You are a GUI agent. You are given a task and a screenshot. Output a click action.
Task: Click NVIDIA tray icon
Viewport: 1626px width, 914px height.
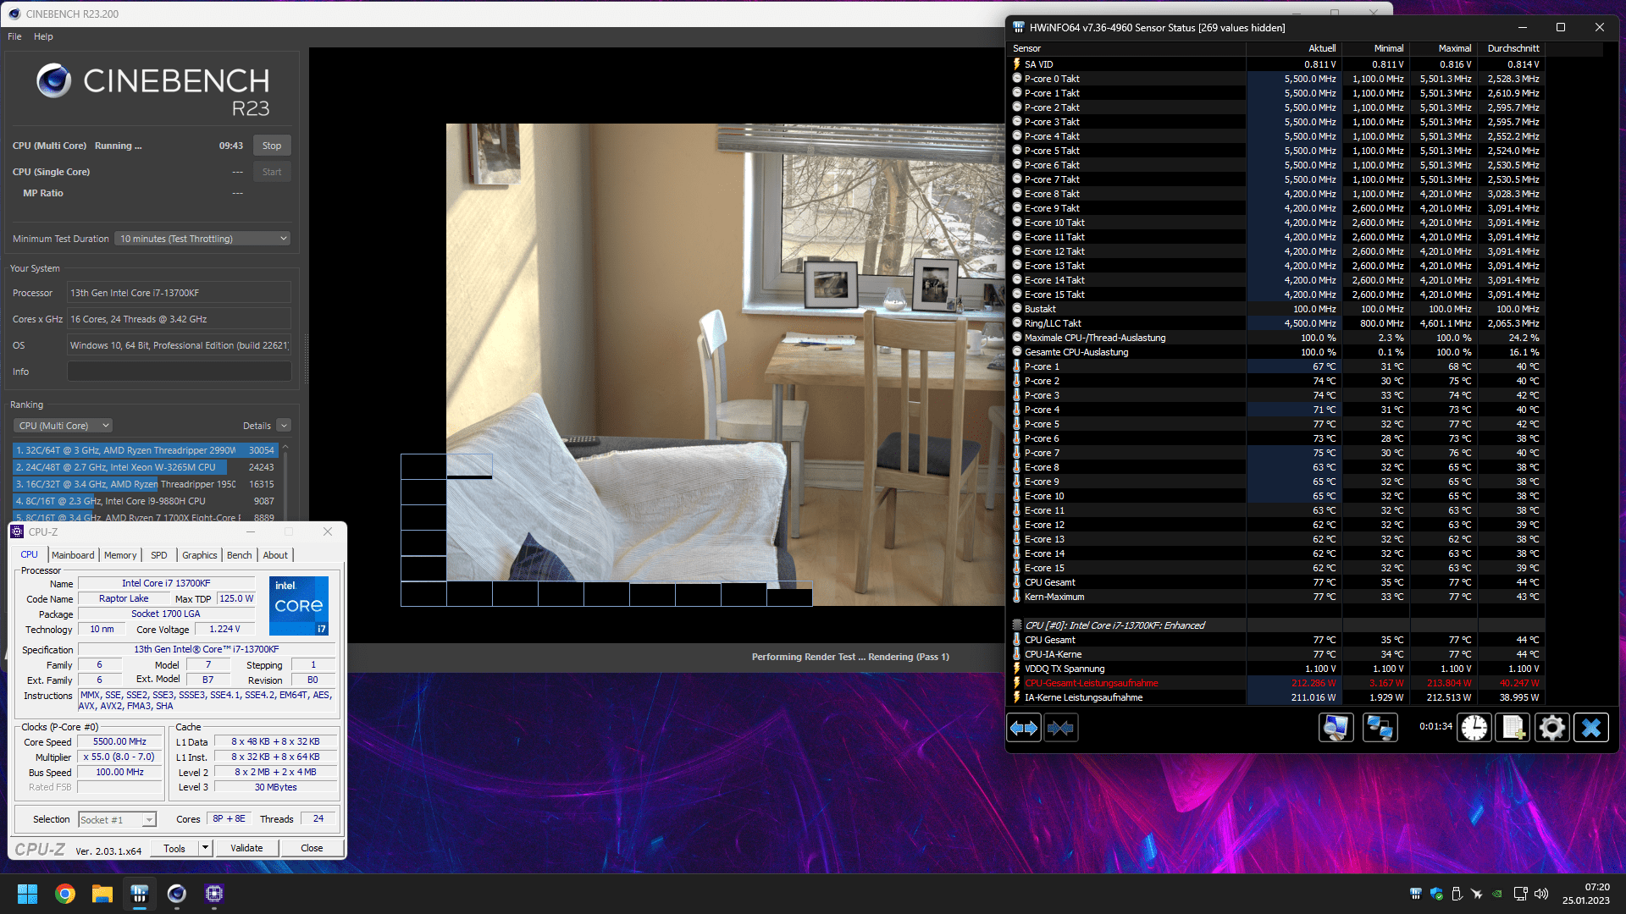coord(1497,894)
